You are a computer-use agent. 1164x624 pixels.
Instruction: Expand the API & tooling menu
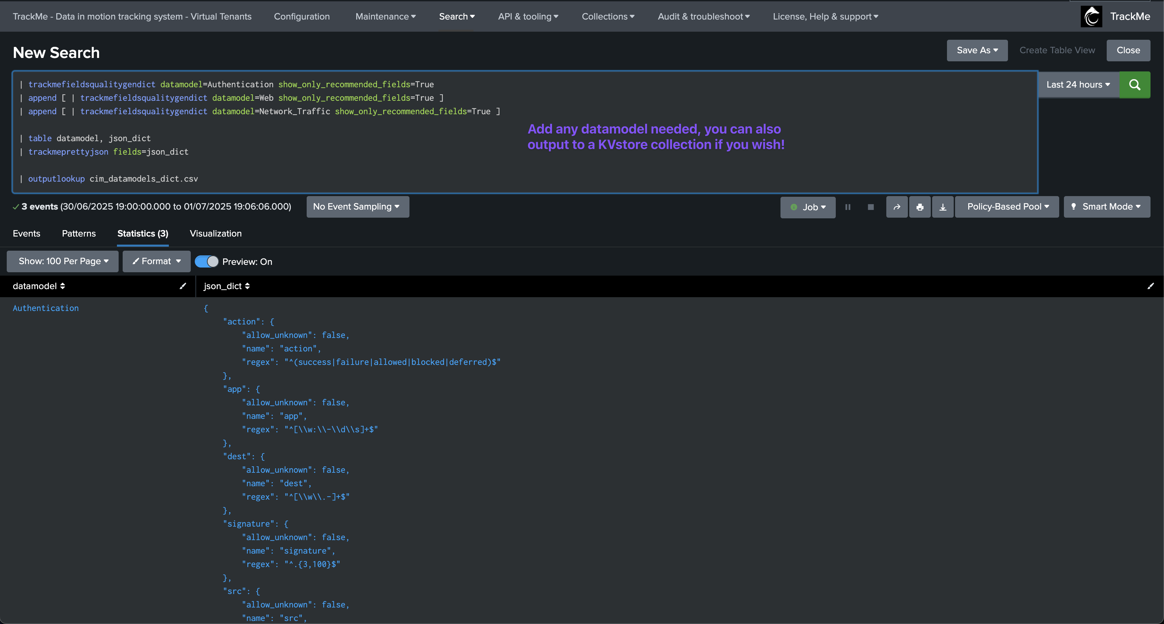tap(528, 16)
